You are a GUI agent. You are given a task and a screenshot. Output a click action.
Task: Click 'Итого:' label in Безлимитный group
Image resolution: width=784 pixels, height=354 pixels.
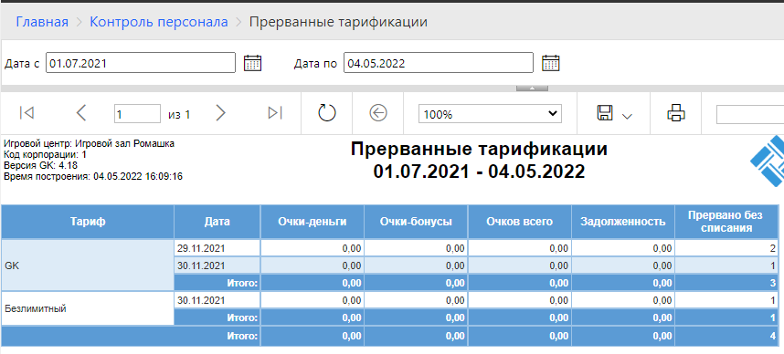click(x=242, y=318)
